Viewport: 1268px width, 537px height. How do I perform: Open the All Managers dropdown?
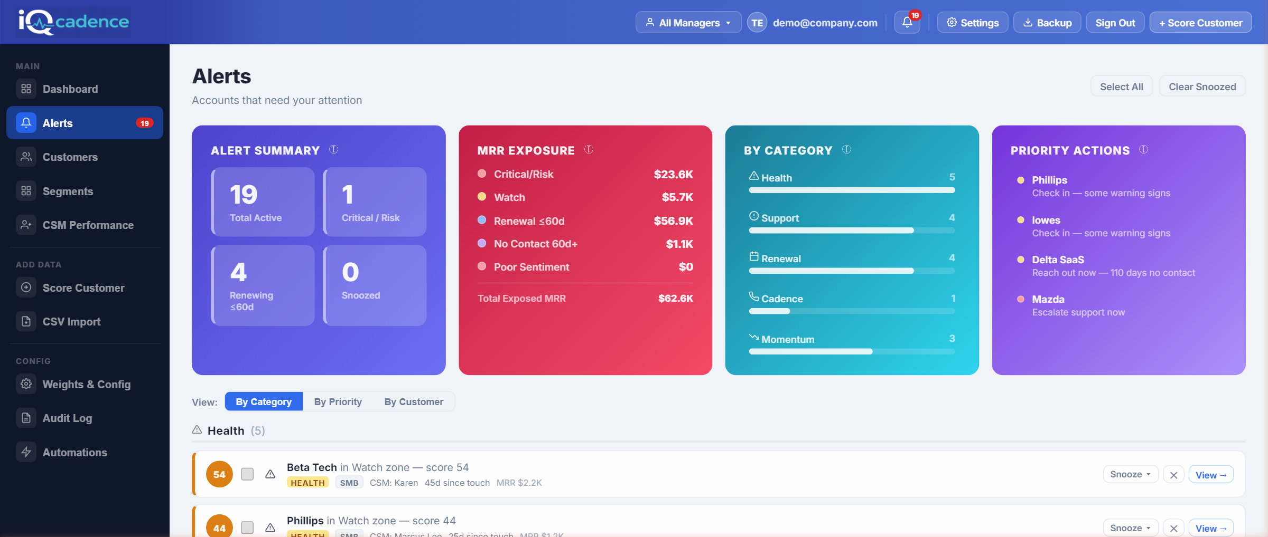tap(688, 22)
